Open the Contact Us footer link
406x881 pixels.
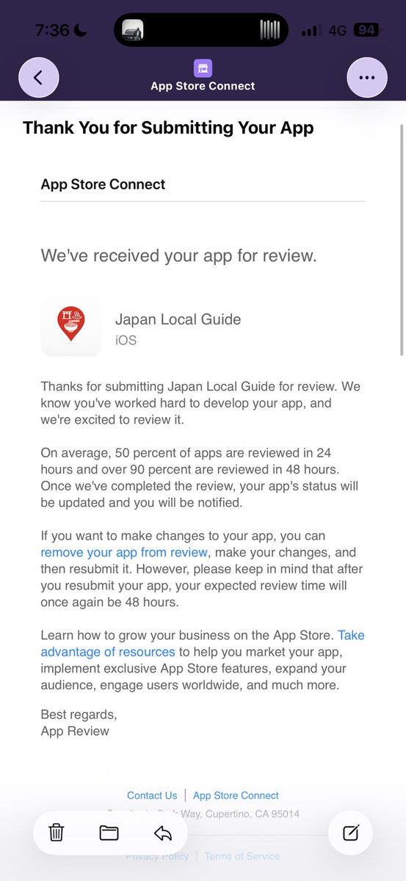coord(152,795)
